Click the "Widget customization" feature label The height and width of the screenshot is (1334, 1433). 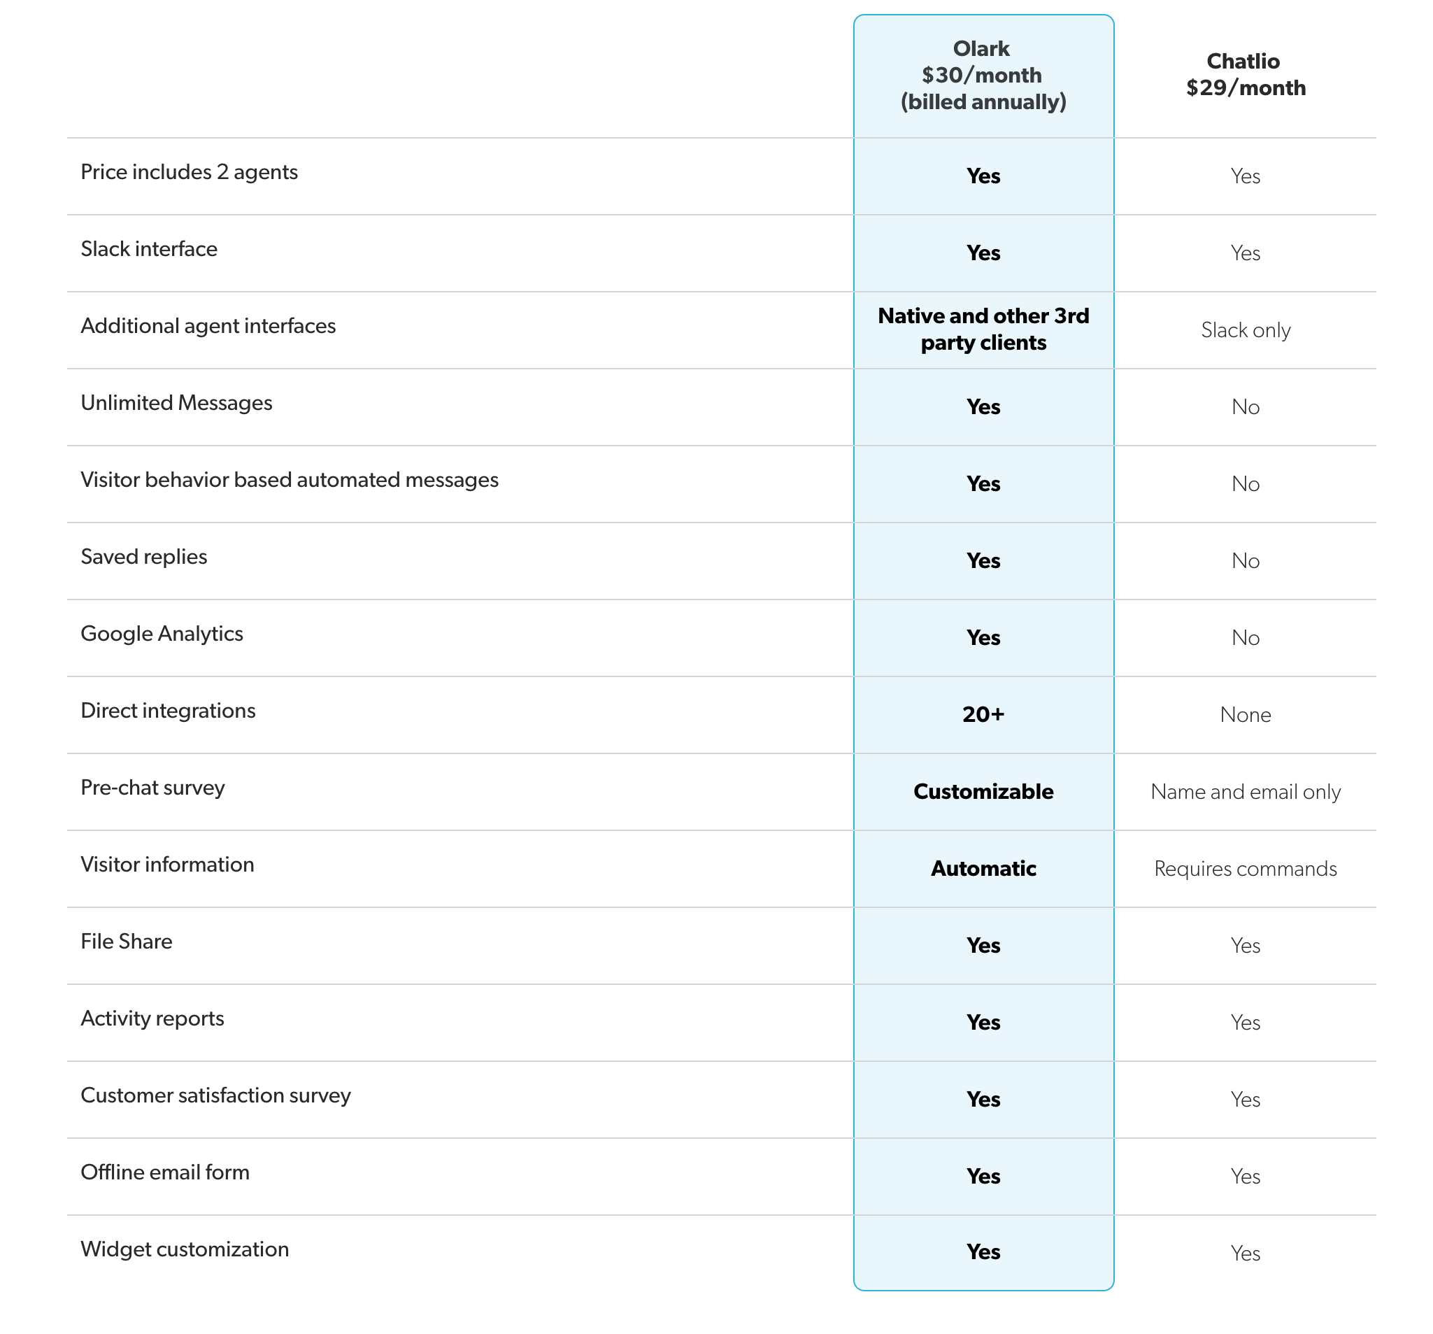[x=185, y=1249]
